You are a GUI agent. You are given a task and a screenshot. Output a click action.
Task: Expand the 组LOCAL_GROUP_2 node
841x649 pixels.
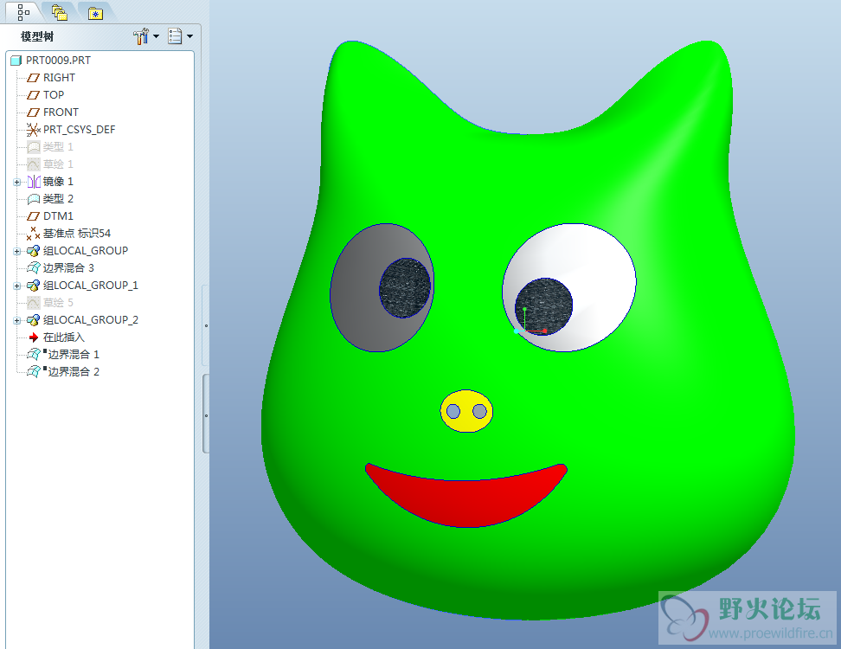(17, 320)
